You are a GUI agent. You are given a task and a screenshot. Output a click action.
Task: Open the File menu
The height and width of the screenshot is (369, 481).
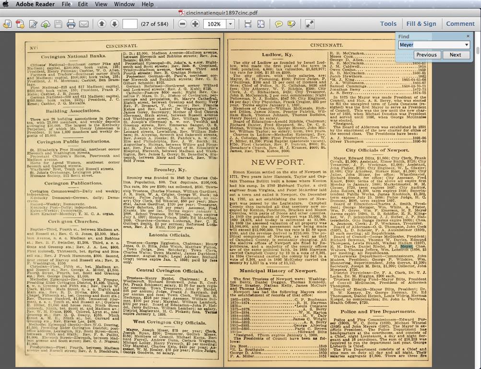click(66, 4)
